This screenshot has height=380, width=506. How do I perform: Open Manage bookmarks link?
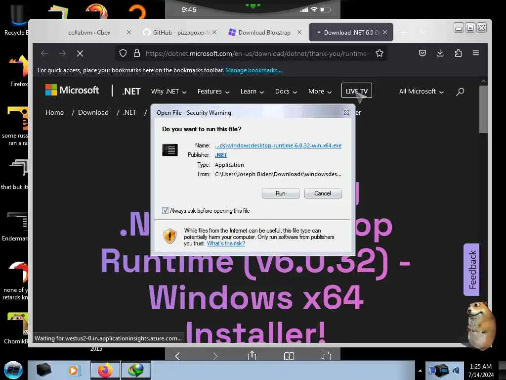coord(253,70)
